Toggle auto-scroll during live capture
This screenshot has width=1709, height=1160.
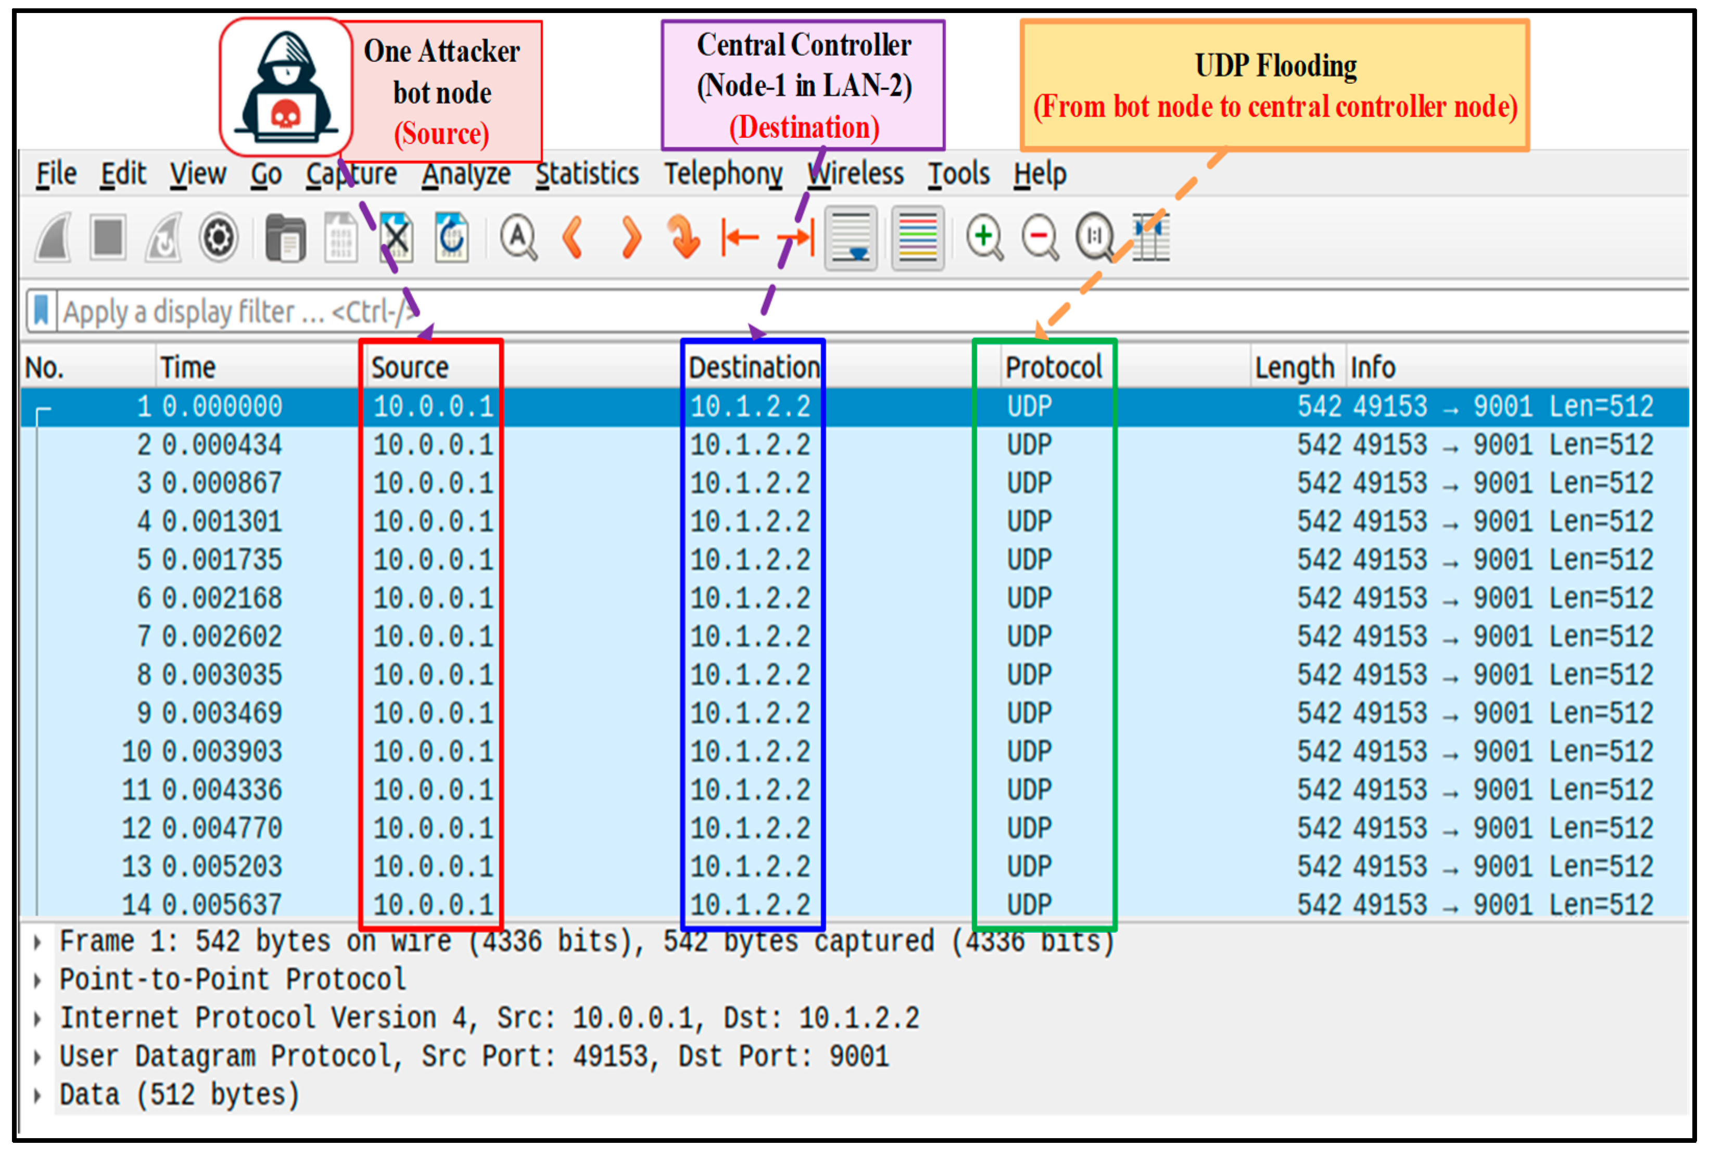click(x=851, y=238)
